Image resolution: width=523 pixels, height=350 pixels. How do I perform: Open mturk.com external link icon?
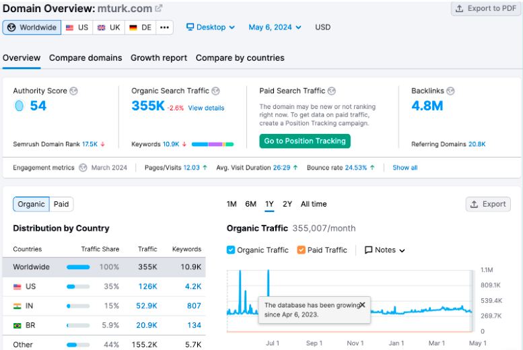coord(159,8)
